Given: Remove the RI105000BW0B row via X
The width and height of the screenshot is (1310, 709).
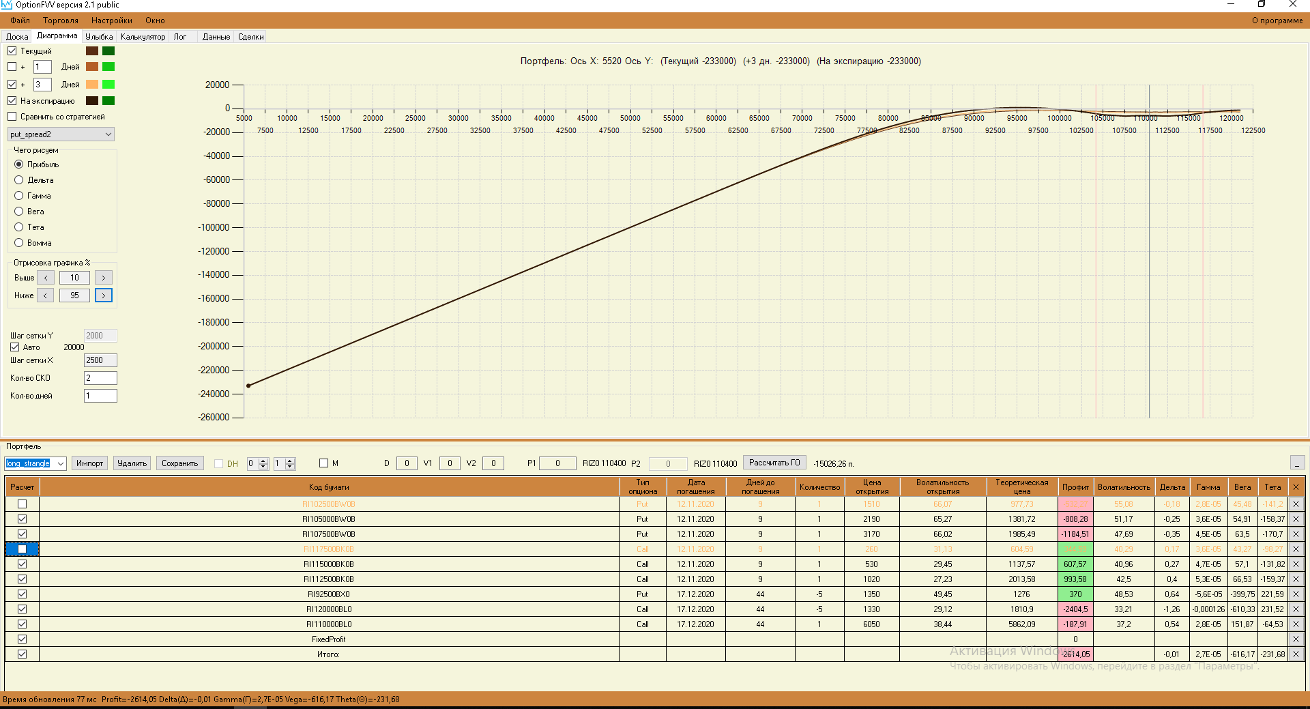Looking at the screenshot, I should click(x=1296, y=519).
